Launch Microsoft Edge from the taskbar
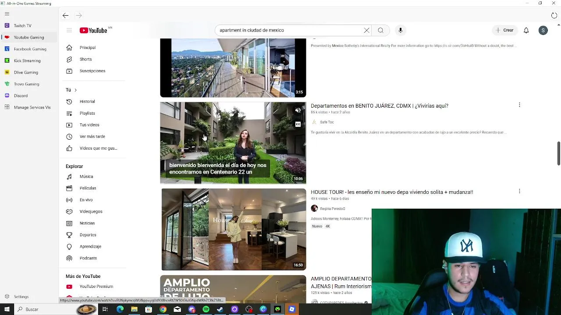561x315 pixels. (x=120, y=309)
